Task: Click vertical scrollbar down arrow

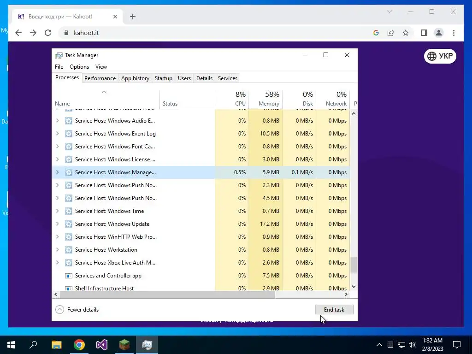Action: click(354, 287)
